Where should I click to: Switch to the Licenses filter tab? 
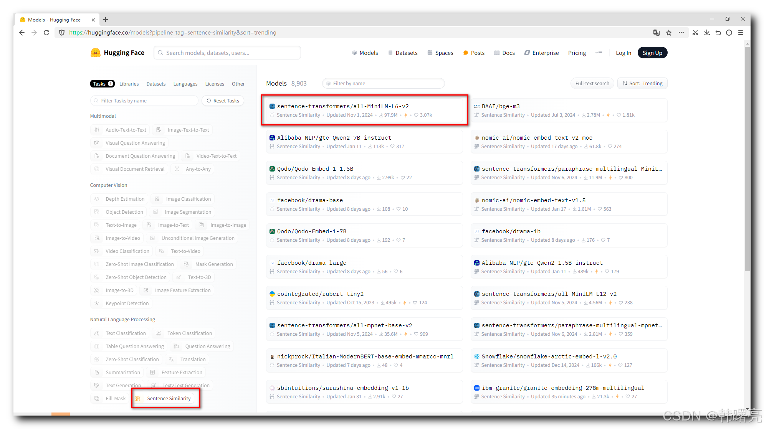[214, 84]
